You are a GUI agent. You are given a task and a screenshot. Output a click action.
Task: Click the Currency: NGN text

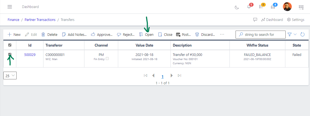click(182, 63)
